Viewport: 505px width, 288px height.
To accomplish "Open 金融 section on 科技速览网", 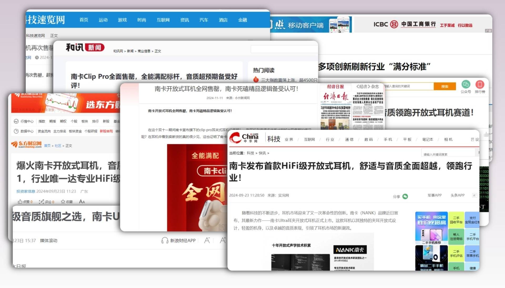I will click(243, 20).
